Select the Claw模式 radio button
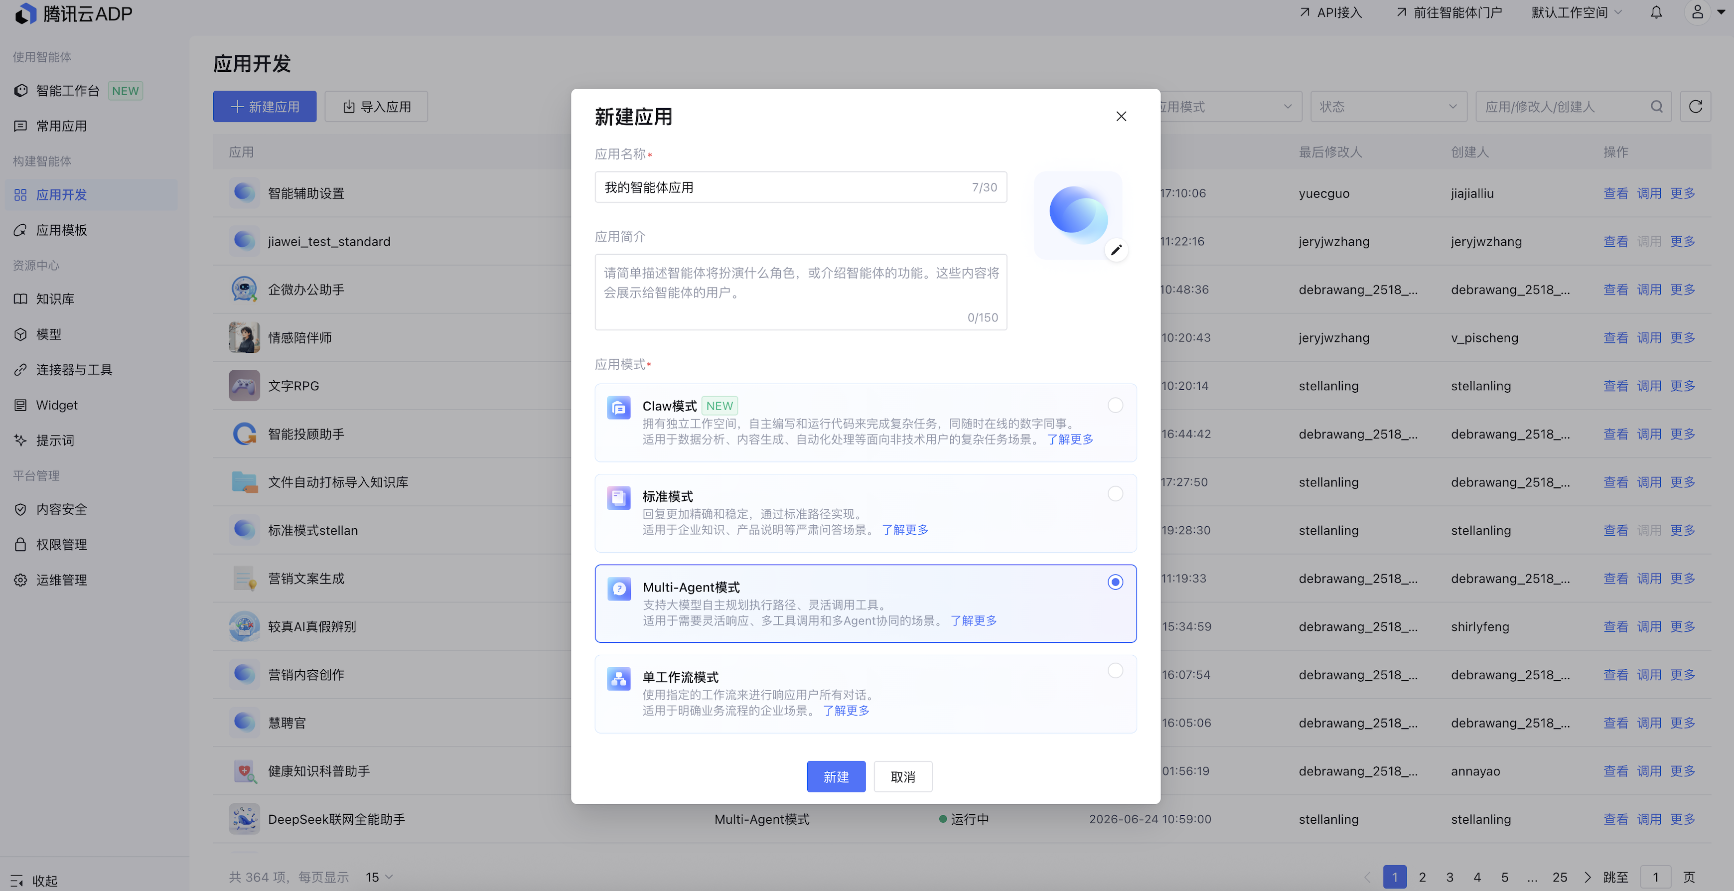 click(x=1115, y=405)
